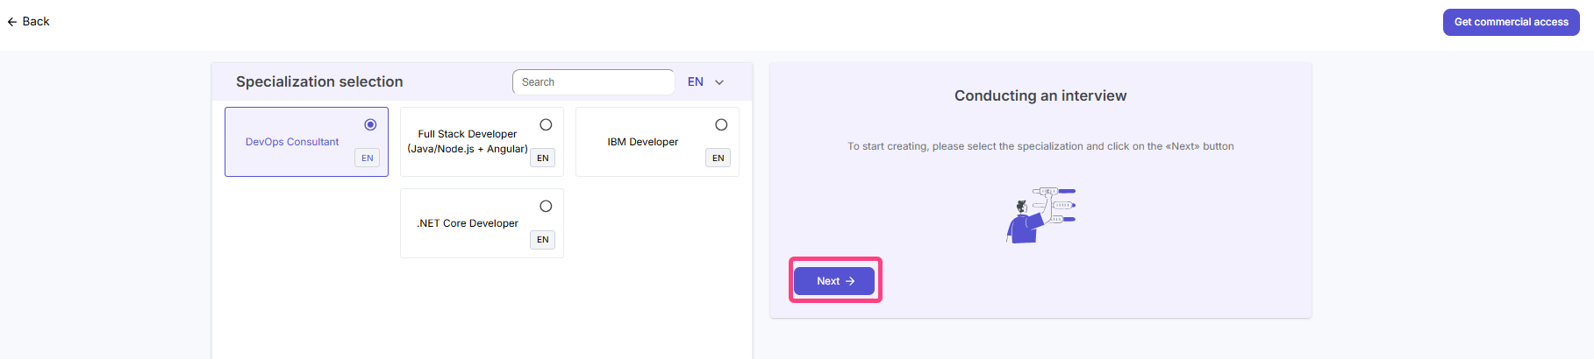The height and width of the screenshot is (359, 1594).
Task: Click the IBM Developer card title
Action: (643, 142)
